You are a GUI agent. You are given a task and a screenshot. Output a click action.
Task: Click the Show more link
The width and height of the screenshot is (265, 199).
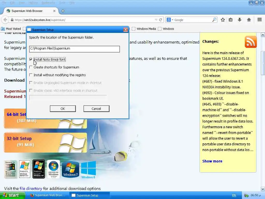[x=212, y=161]
